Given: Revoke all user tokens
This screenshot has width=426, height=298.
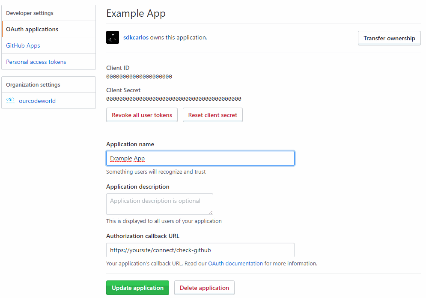Looking at the screenshot, I should 142,114.
